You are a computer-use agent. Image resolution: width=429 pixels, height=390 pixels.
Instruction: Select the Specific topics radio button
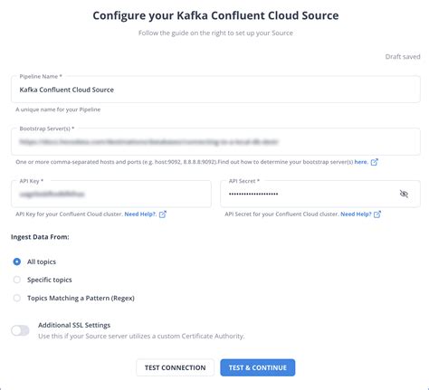pyautogui.click(x=17, y=280)
